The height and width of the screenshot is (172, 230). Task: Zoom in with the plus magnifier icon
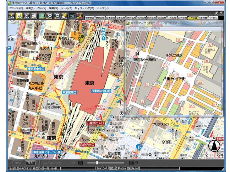(50, 16)
